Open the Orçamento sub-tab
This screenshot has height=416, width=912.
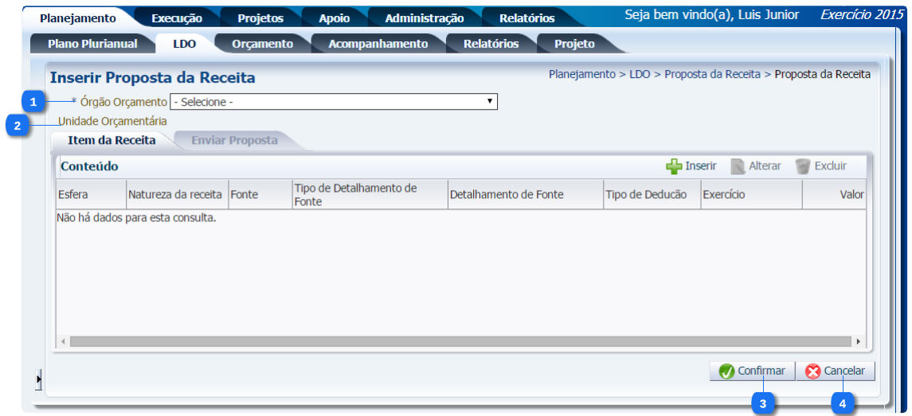[262, 45]
